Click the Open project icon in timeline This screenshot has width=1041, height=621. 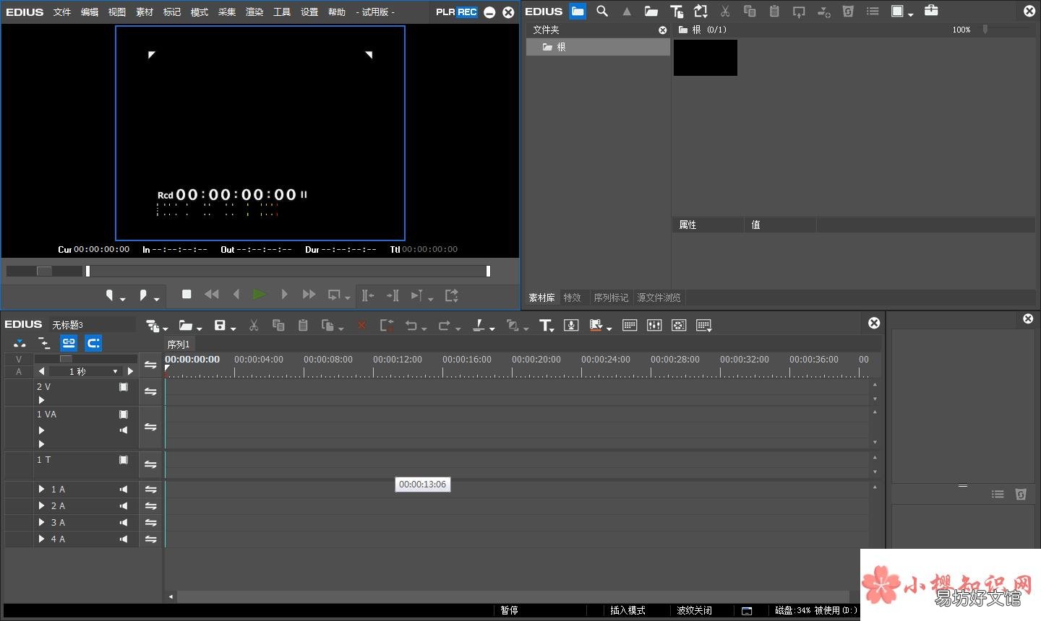pos(187,326)
